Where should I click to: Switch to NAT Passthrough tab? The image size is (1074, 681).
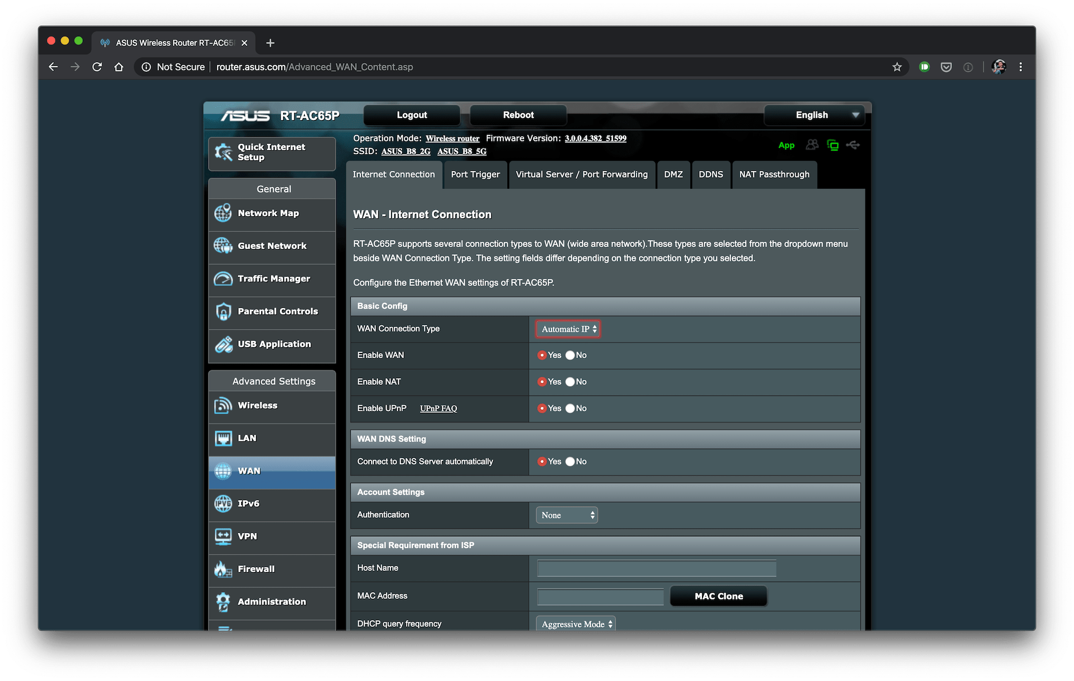(774, 174)
